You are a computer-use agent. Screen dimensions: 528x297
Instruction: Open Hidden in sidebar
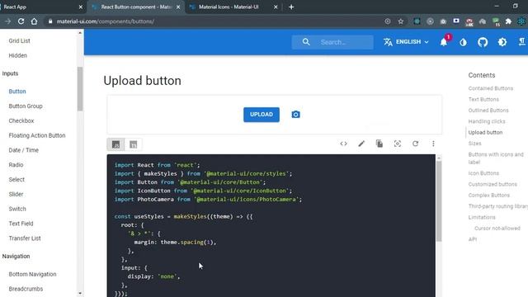(18, 55)
